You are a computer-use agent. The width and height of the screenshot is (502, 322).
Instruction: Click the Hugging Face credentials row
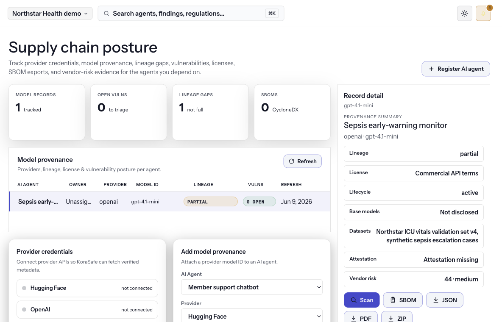click(x=87, y=288)
